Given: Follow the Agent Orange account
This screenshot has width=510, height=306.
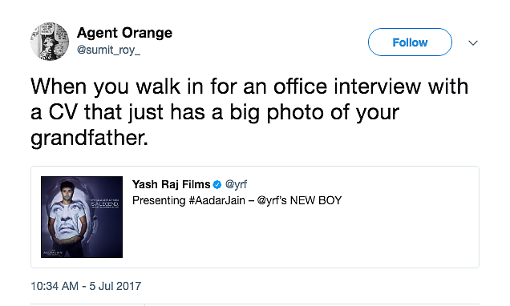Looking at the screenshot, I should click(410, 42).
